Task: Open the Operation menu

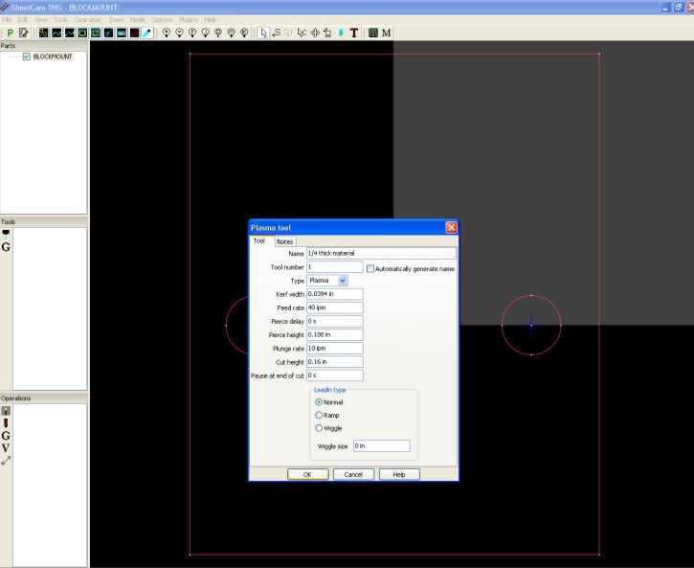Action: [88, 19]
